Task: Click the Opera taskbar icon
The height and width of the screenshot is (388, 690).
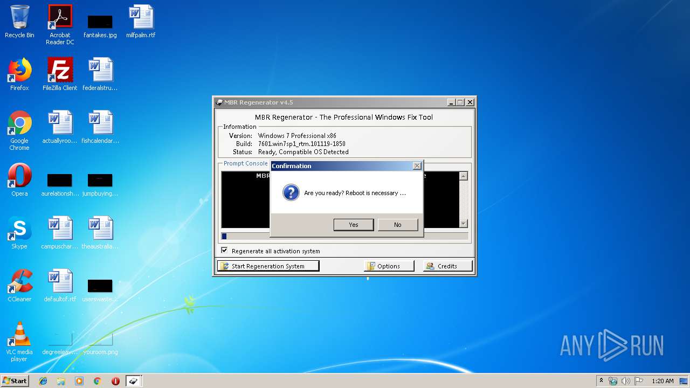Action: (x=115, y=381)
